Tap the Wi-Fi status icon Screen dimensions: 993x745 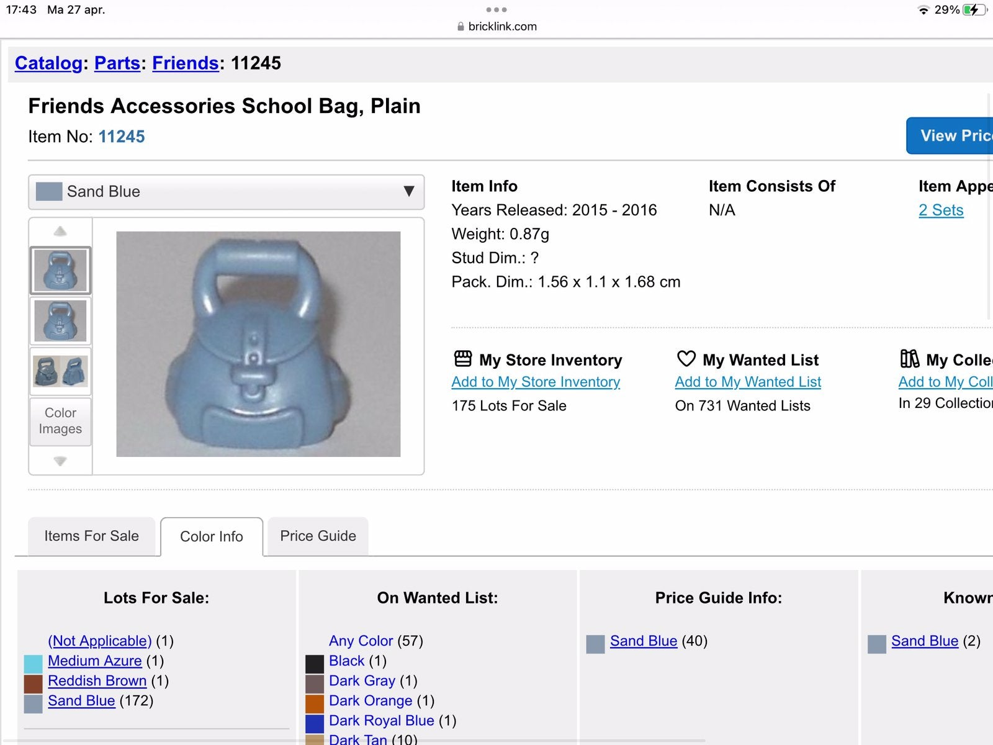click(923, 10)
